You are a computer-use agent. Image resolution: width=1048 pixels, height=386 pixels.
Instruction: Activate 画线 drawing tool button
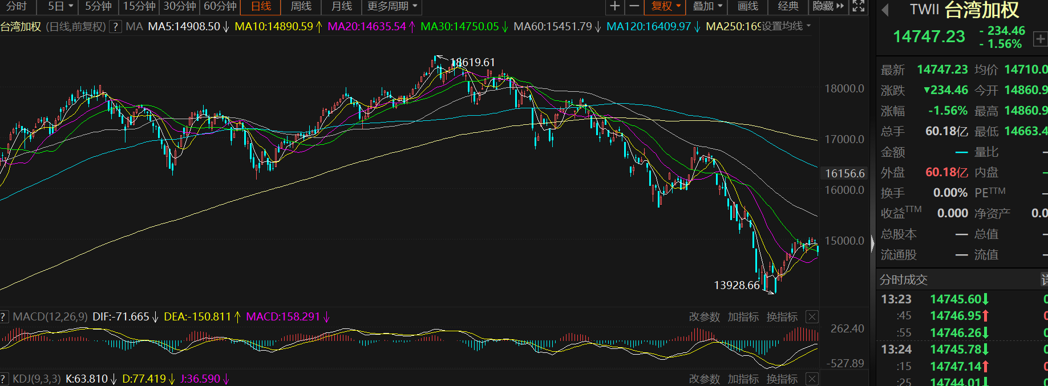coord(748,6)
